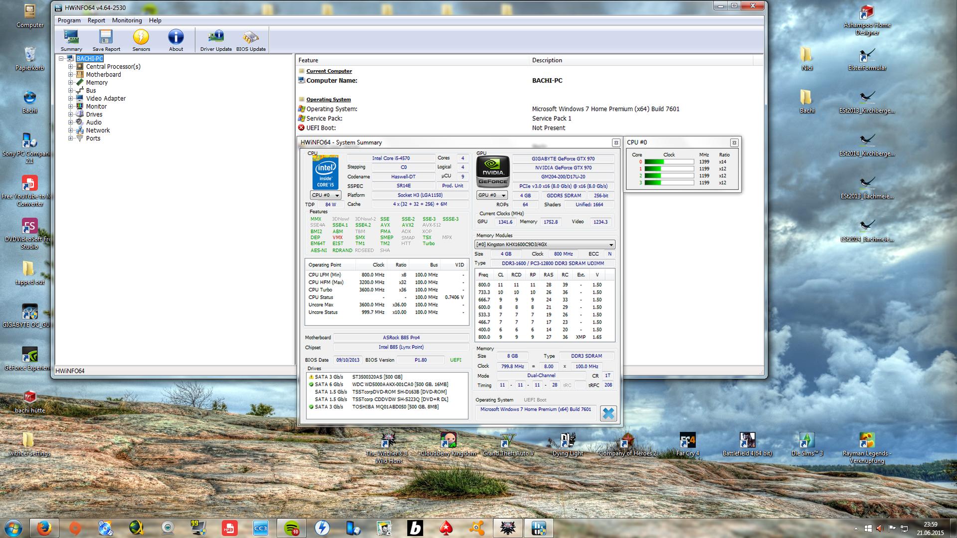Open the GPU #0 selector dropdown
957x538 pixels.
click(x=492, y=195)
